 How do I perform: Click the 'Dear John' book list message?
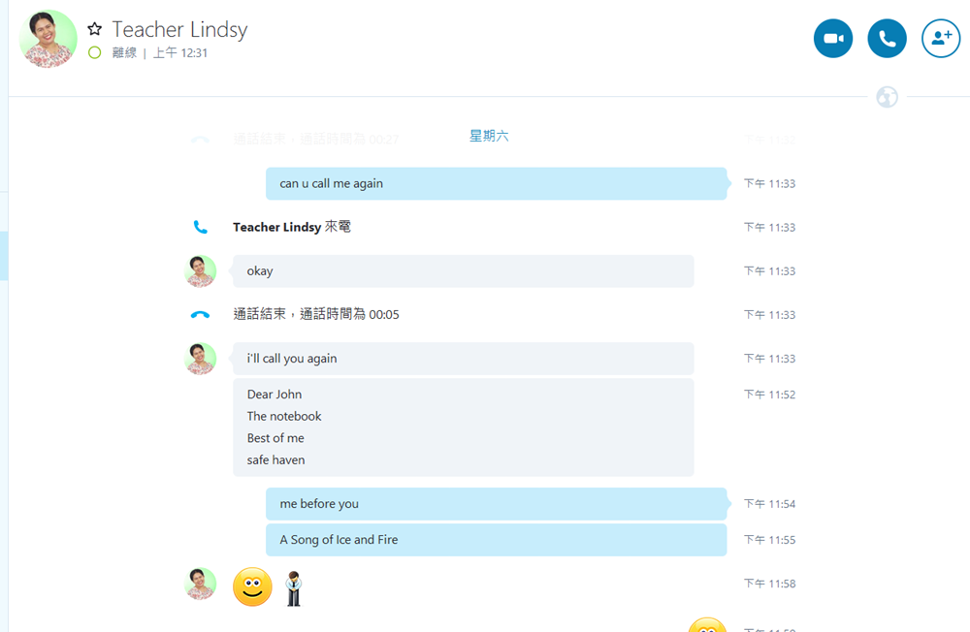tap(464, 427)
